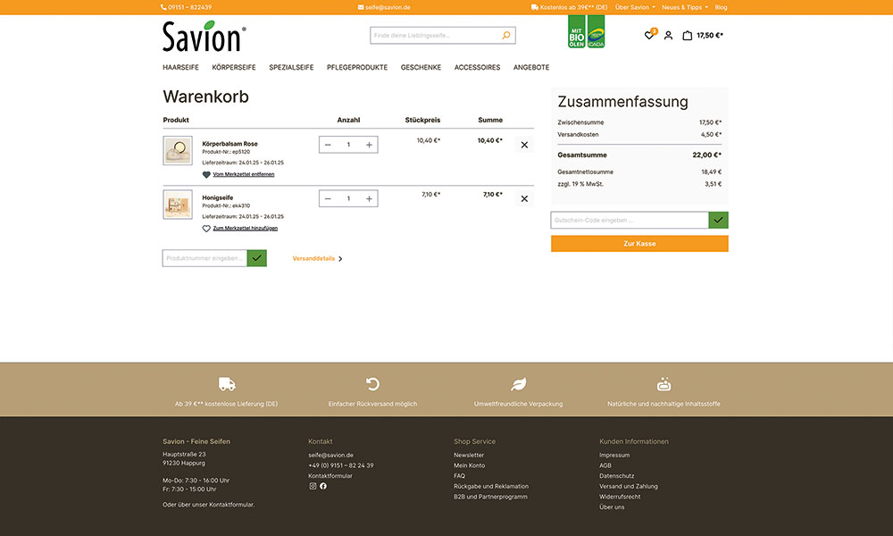Expand Versanddetails chevron
This screenshot has width=893, height=536.
pyautogui.click(x=340, y=258)
